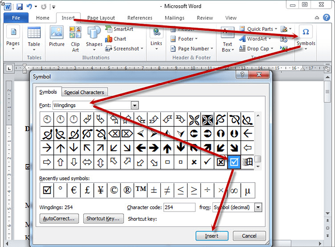Click the Picture button in Illustrations
Viewport: 335px width, 247px height.
point(56,36)
